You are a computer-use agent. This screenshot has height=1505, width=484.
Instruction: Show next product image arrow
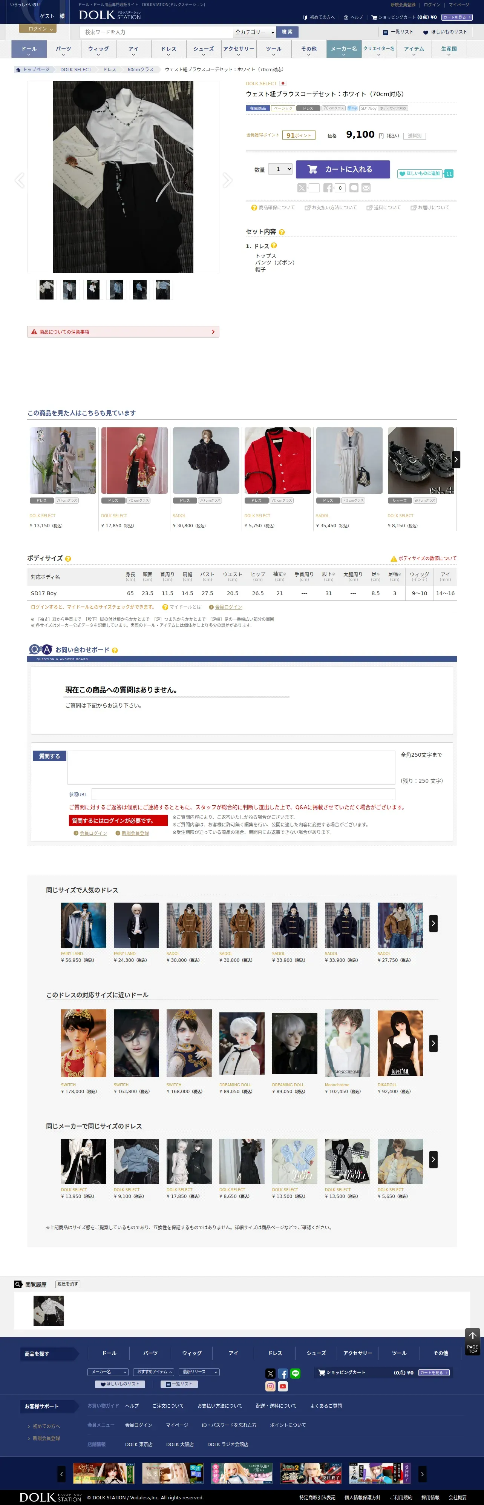228,180
